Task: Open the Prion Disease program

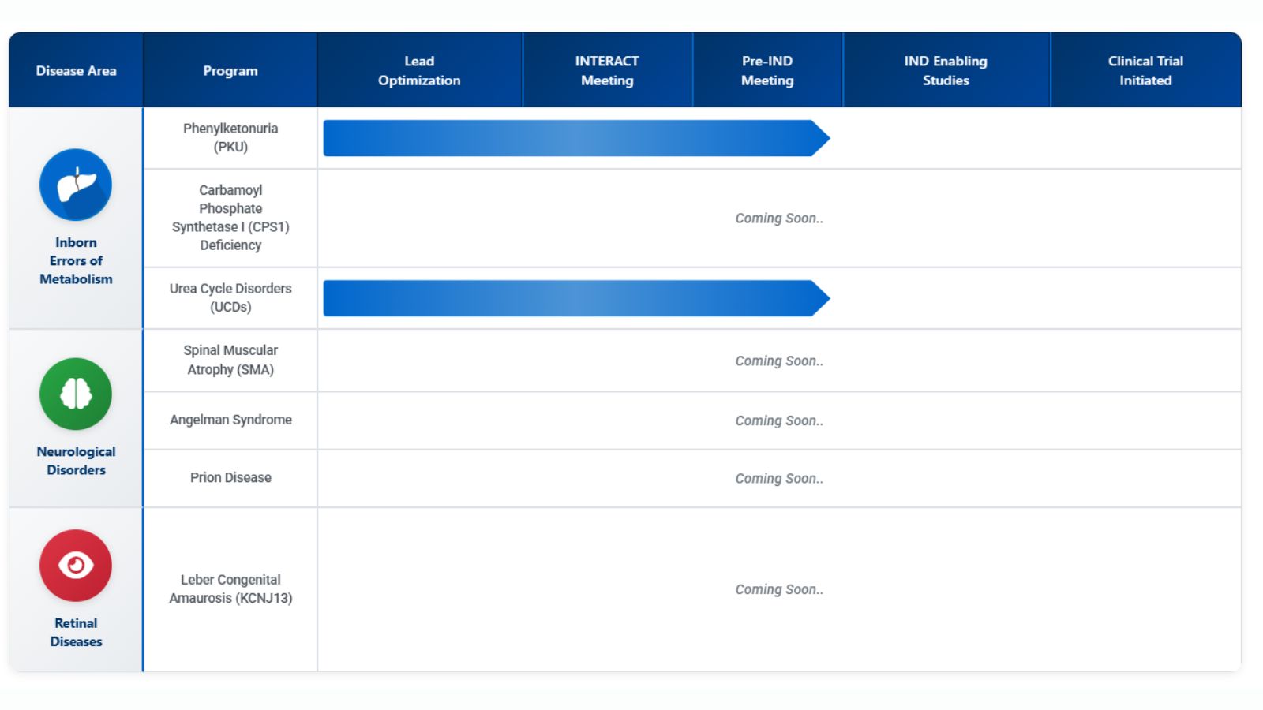Action: point(230,477)
